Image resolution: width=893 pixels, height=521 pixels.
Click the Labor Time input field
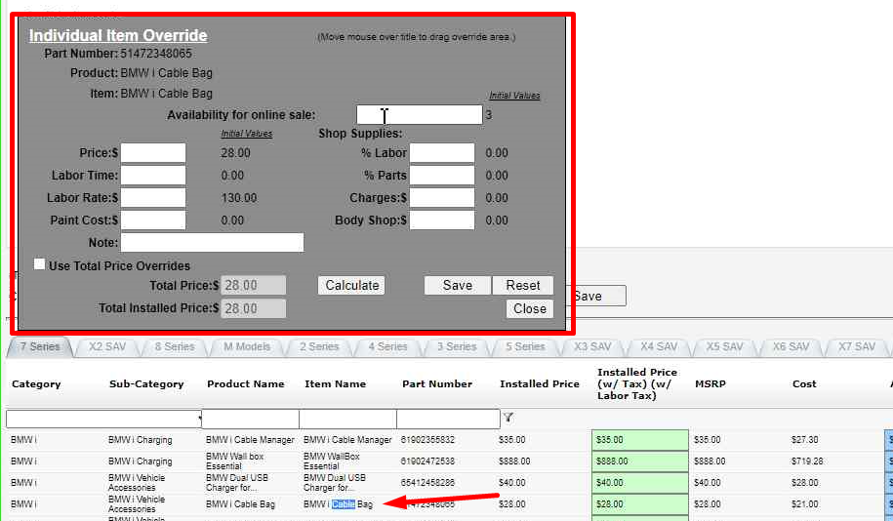pos(153,176)
